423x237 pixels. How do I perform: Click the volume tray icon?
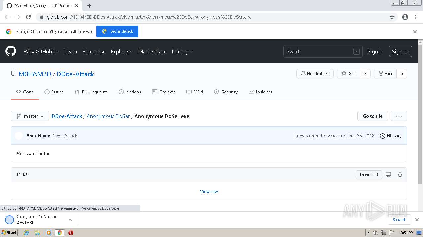tap(376, 233)
